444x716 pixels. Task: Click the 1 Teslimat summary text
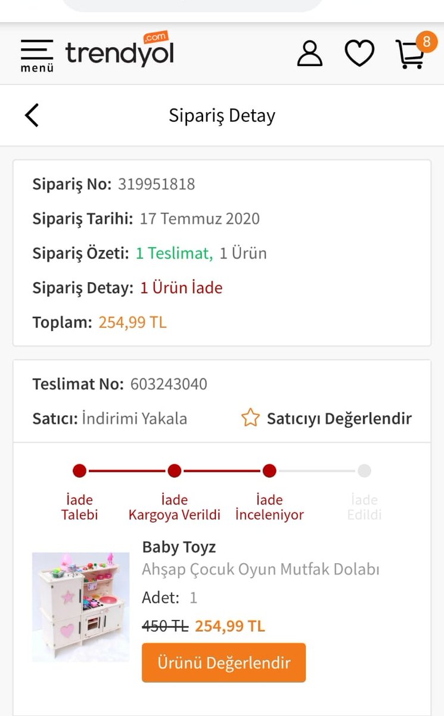[174, 253]
